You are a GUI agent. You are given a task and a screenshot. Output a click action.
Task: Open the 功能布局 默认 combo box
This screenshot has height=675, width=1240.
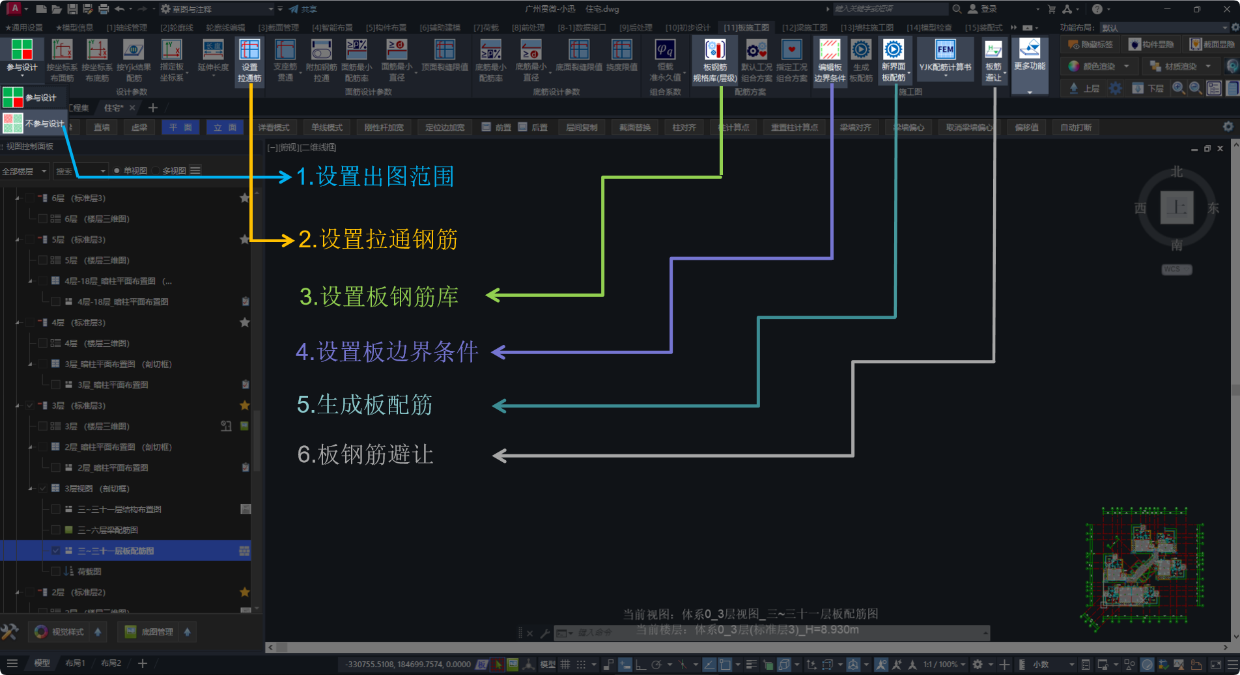coord(1163,28)
